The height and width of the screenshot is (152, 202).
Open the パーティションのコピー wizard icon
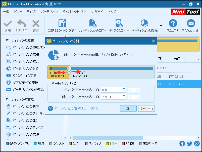(x=93, y=23)
